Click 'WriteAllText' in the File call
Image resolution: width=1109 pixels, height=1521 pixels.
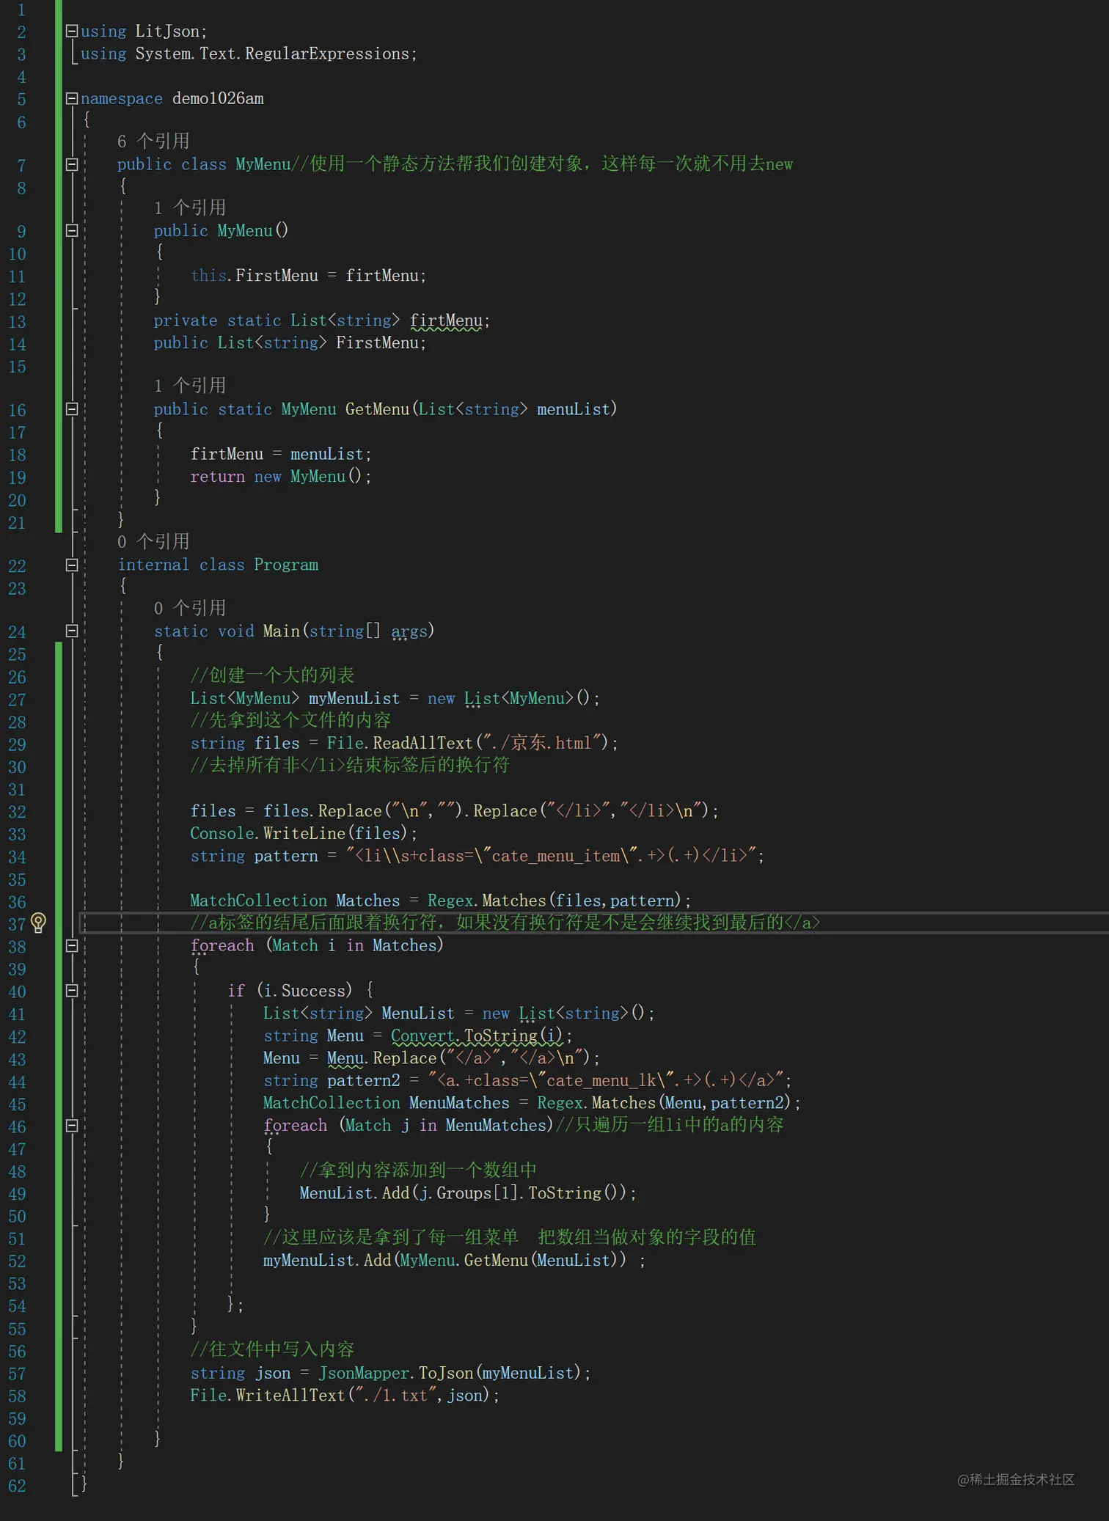pyautogui.click(x=290, y=1396)
